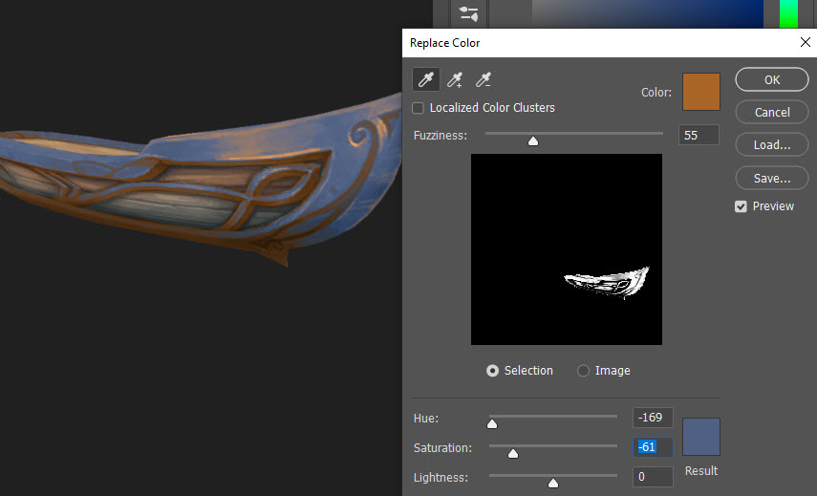Click the selection mask preview thumbnail

(x=567, y=249)
